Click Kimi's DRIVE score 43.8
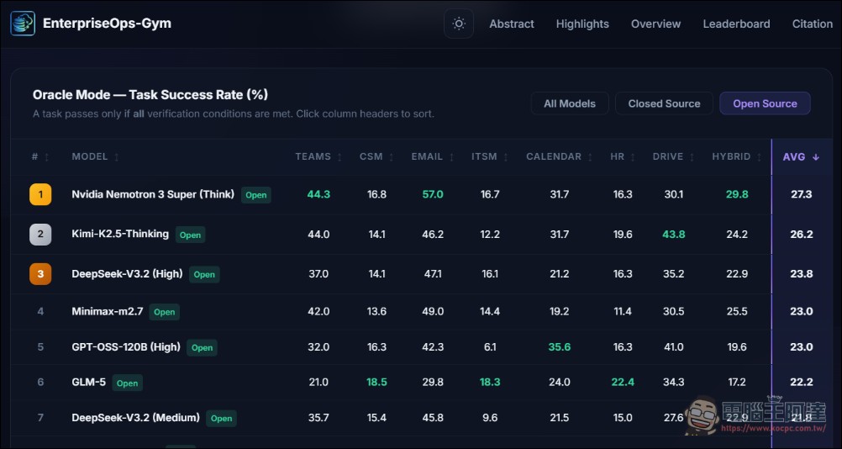The width and height of the screenshot is (842, 449). [674, 235]
